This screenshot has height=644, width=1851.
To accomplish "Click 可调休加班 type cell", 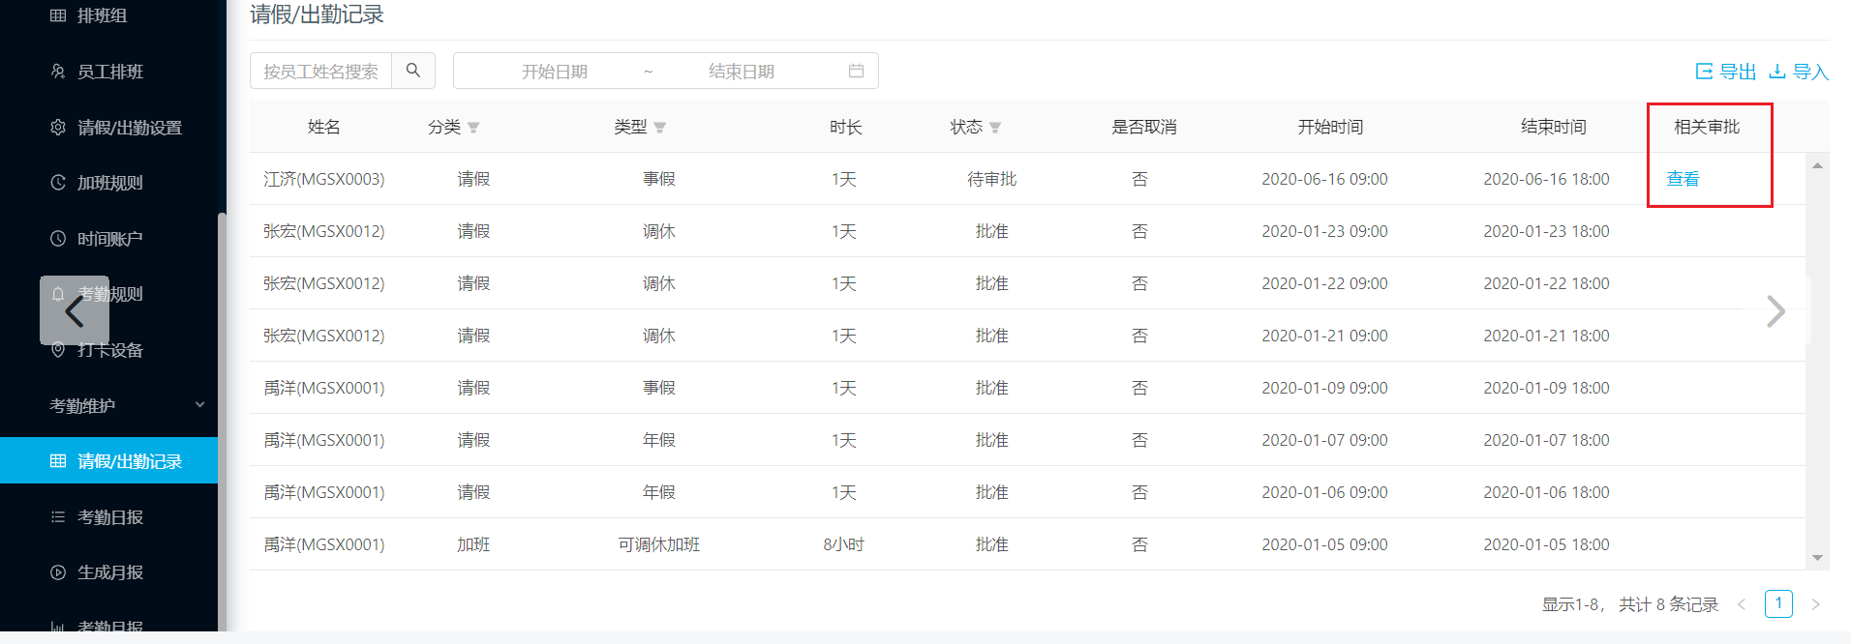I will [x=659, y=544].
